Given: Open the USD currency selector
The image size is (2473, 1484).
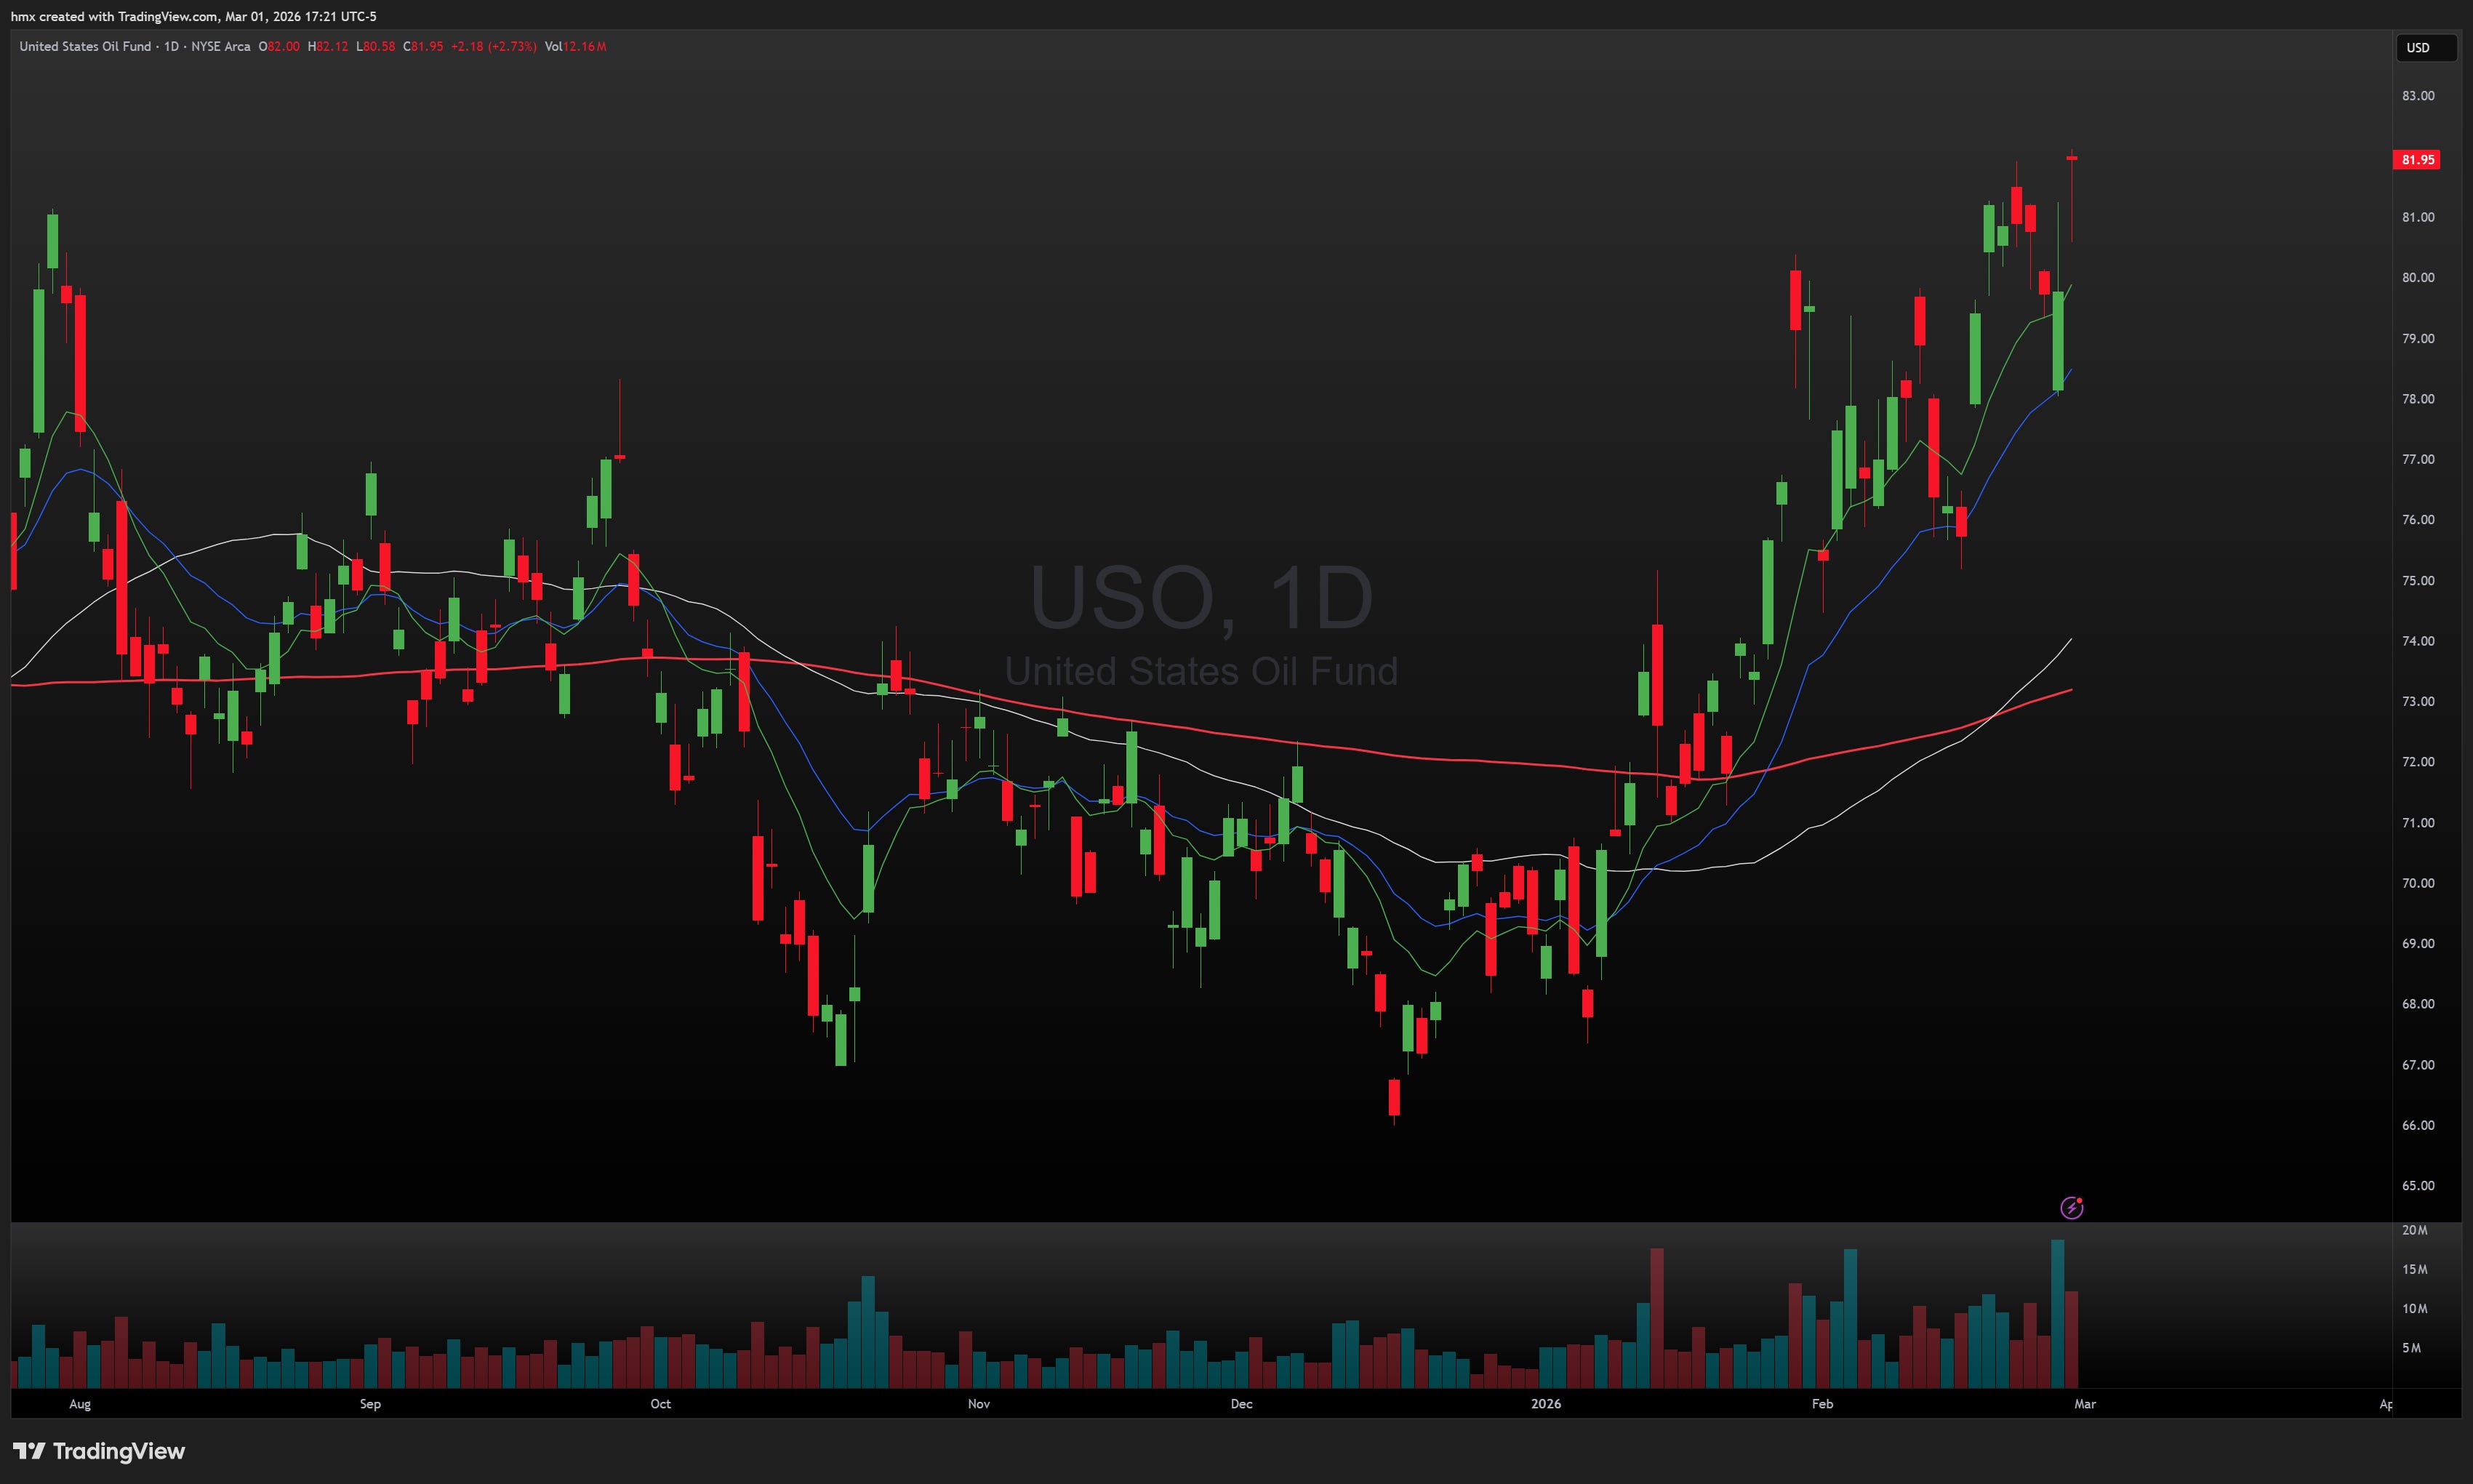Looking at the screenshot, I should click(x=2425, y=47).
